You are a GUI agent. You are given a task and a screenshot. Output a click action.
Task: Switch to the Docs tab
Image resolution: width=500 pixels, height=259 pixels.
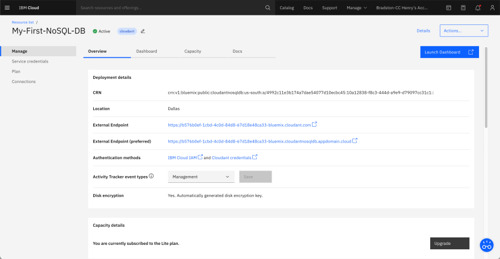pos(251,51)
